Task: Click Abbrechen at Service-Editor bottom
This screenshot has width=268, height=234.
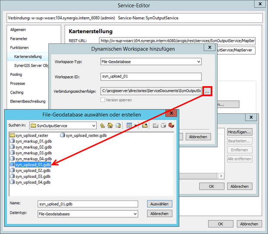Action: pos(249,224)
